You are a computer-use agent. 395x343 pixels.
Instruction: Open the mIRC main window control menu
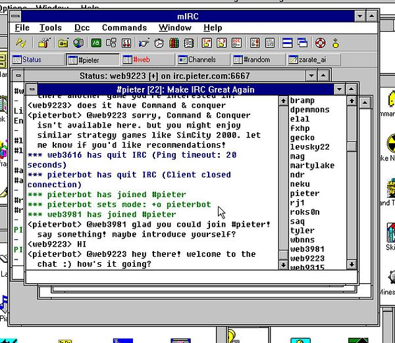pos(16,16)
